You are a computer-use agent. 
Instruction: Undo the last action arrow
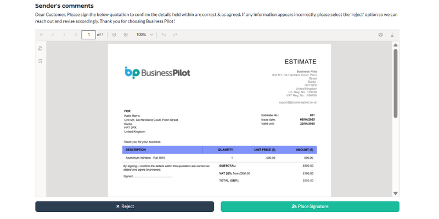click(x=164, y=34)
